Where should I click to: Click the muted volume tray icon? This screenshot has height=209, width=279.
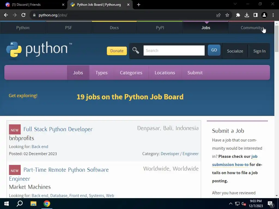[x=244, y=204]
